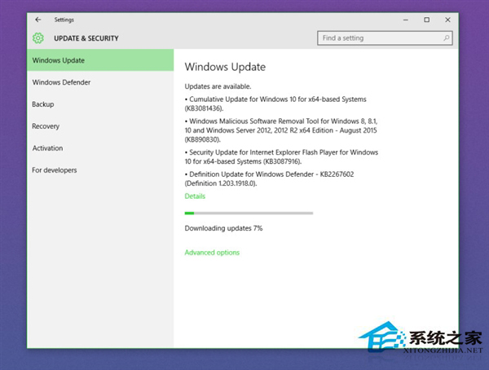Open the Details link
Viewport: 489px width, 370px height.
coord(195,196)
